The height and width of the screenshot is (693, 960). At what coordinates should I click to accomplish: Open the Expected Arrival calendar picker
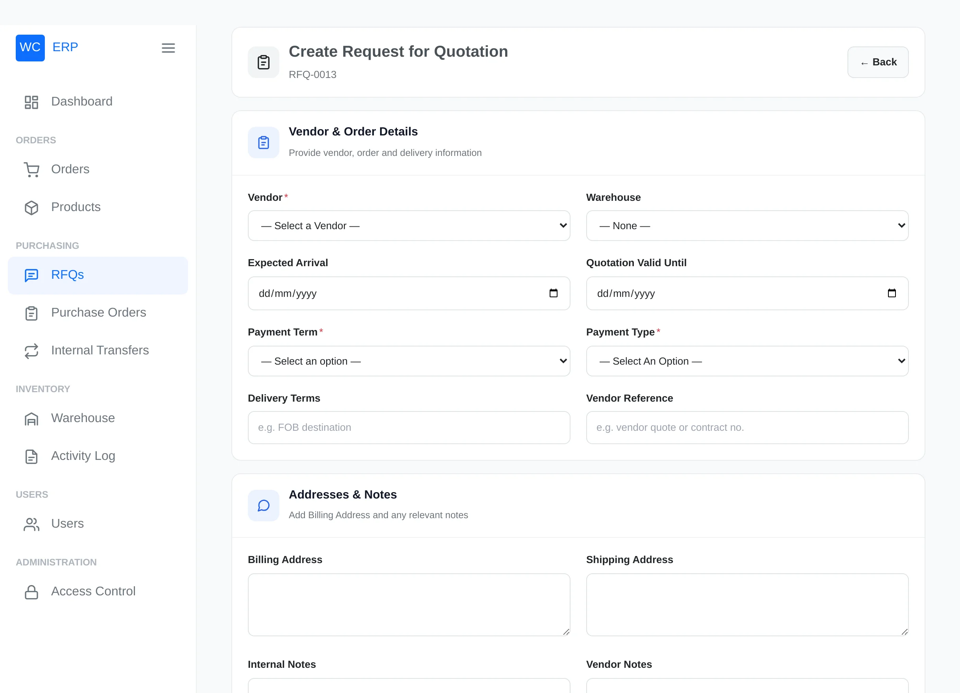pos(553,293)
